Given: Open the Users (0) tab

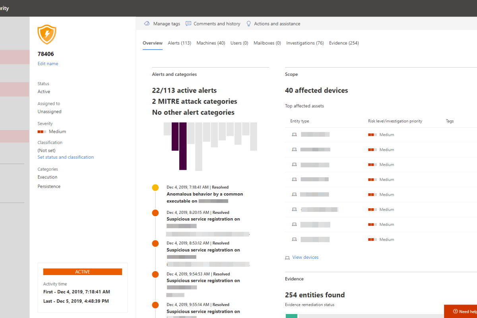Looking at the screenshot, I should 239,43.
